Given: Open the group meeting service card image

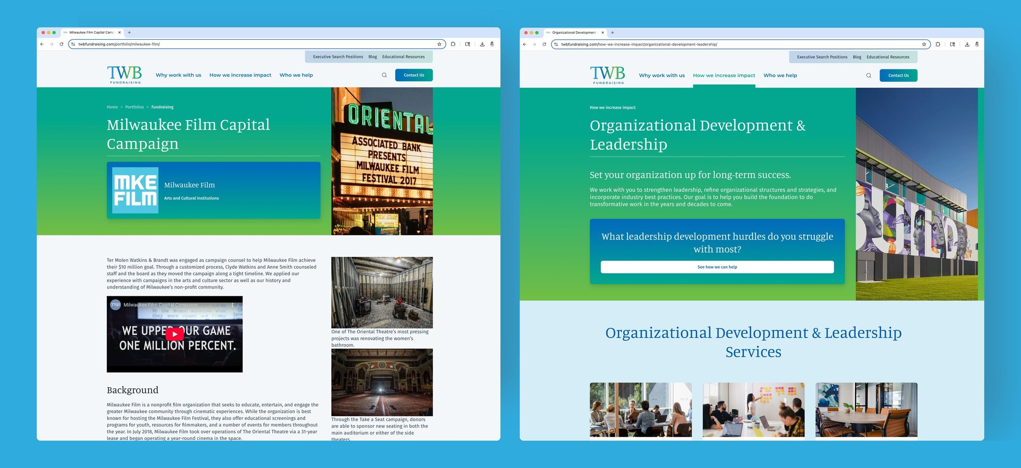Looking at the screenshot, I should [x=641, y=410].
